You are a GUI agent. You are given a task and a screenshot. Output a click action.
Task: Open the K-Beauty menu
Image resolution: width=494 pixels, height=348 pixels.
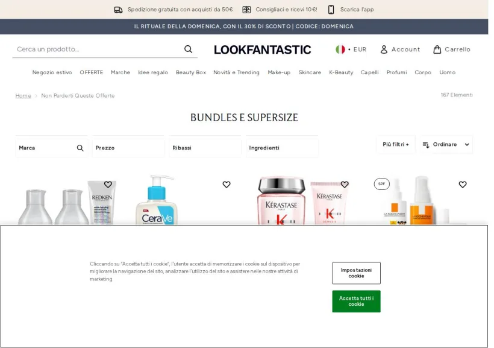coord(341,72)
